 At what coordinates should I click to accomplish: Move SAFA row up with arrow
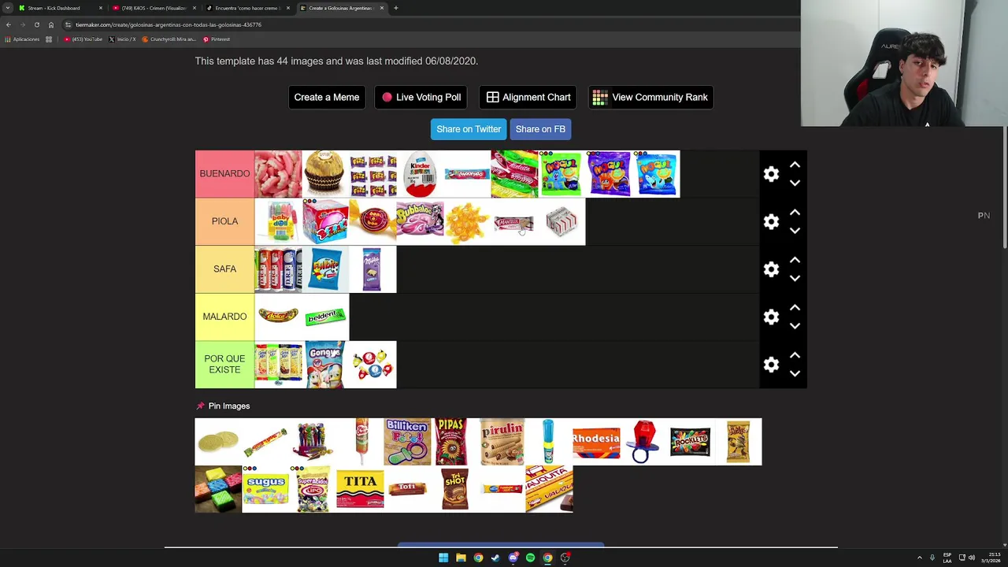795,260
